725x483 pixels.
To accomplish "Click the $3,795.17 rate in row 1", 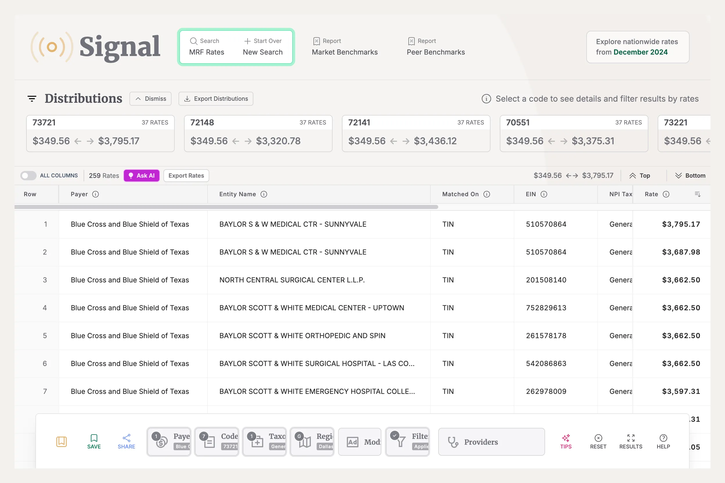I will point(681,224).
